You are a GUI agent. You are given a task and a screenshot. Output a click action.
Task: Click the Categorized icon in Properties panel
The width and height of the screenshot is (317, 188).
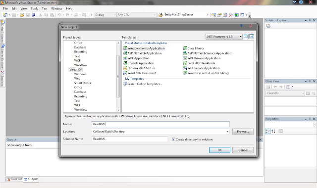[267, 131]
